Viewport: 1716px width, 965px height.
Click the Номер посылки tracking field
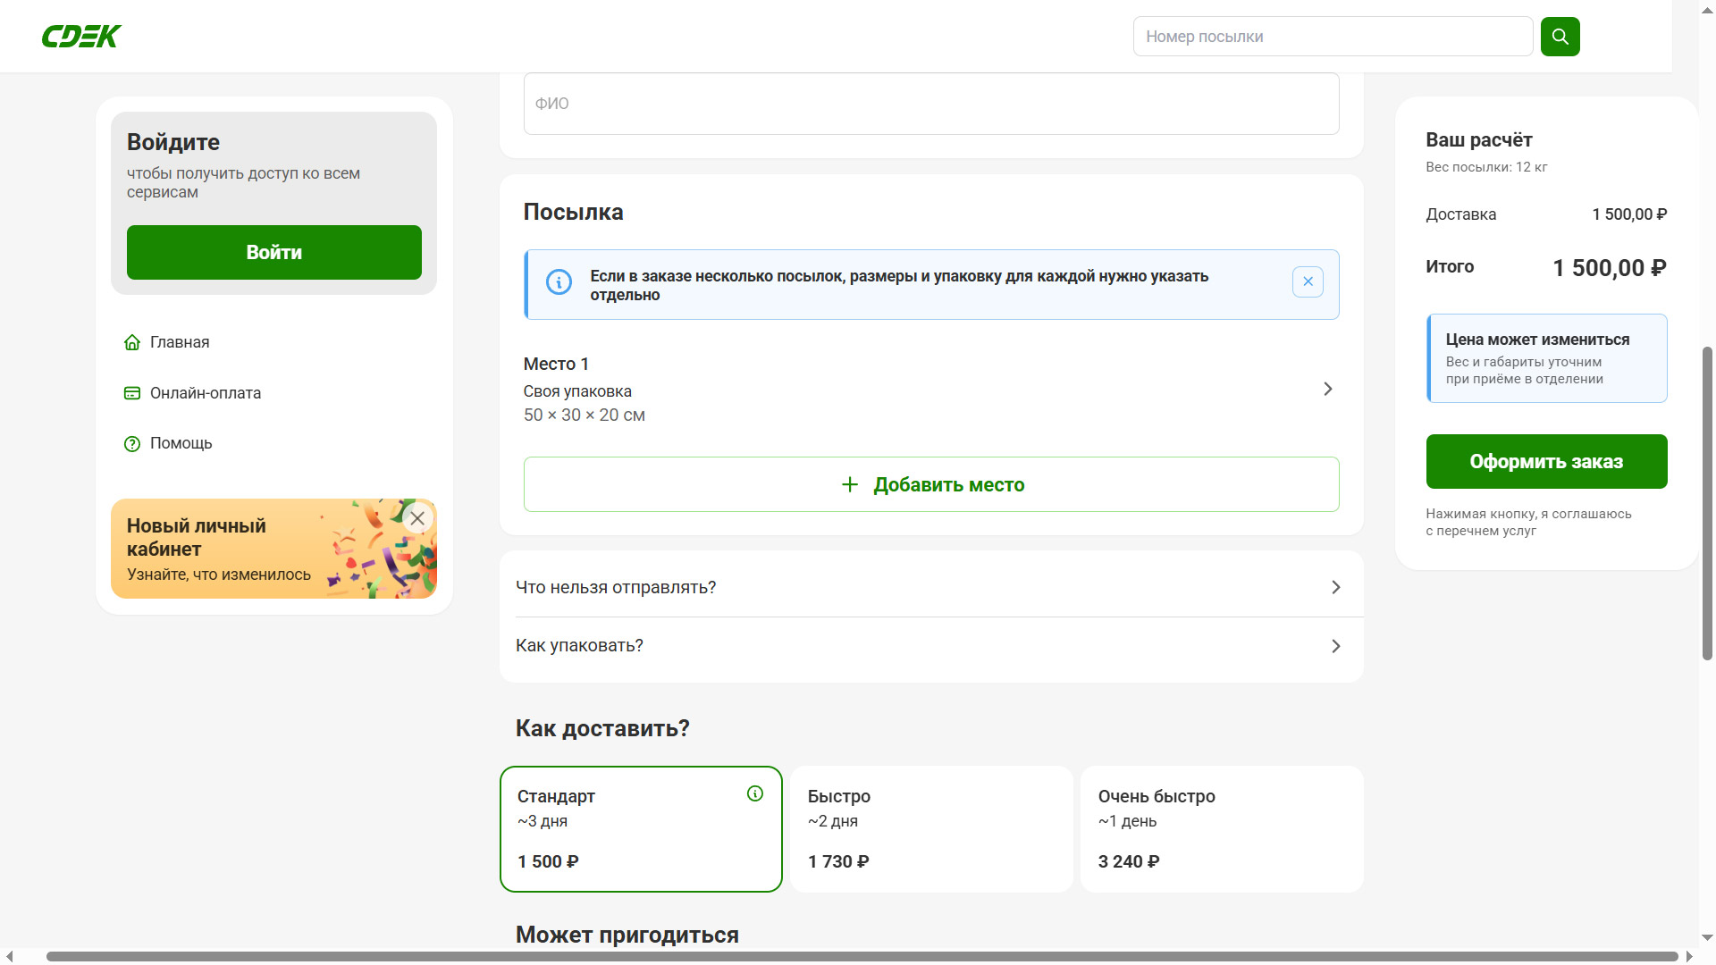[1332, 37]
